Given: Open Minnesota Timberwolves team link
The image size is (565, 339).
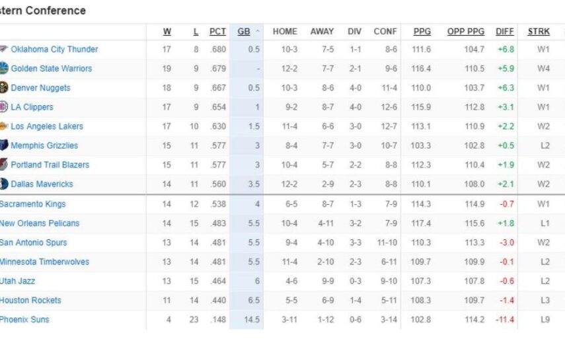Looking at the screenshot, I should coord(44,262).
